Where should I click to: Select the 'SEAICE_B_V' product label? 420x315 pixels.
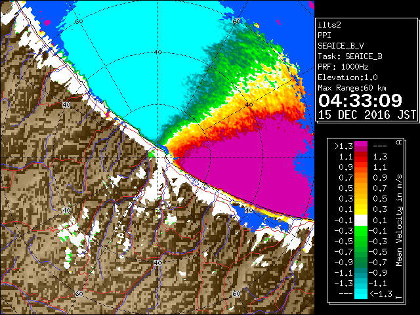coord(341,46)
